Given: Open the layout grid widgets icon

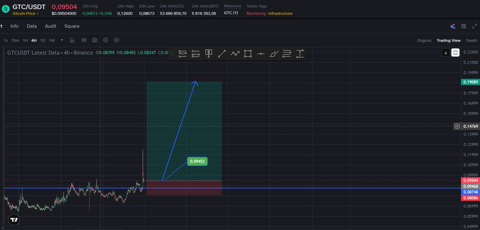Looking at the screenshot, I should click(x=463, y=26).
